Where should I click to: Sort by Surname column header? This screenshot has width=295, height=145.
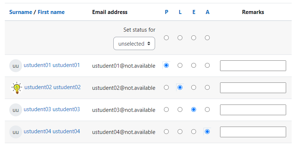tap(21, 12)
